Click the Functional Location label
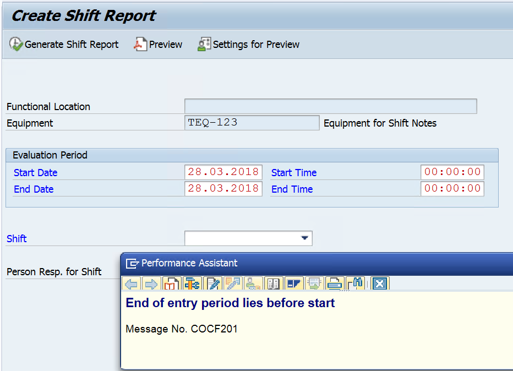 click(48, 107)
